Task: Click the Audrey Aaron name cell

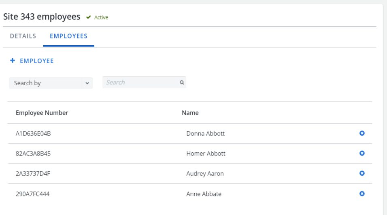Action: tap(205, 173)
